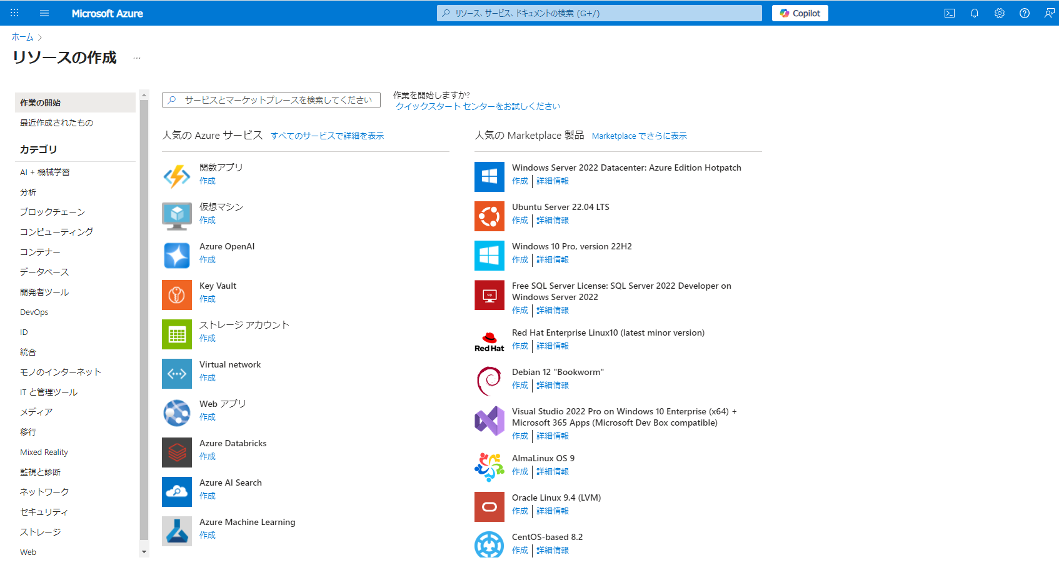This screenshot has width=1059, height=570.
Task: Open the Azure portal waffle grid icon
Action: click(14, 13)
